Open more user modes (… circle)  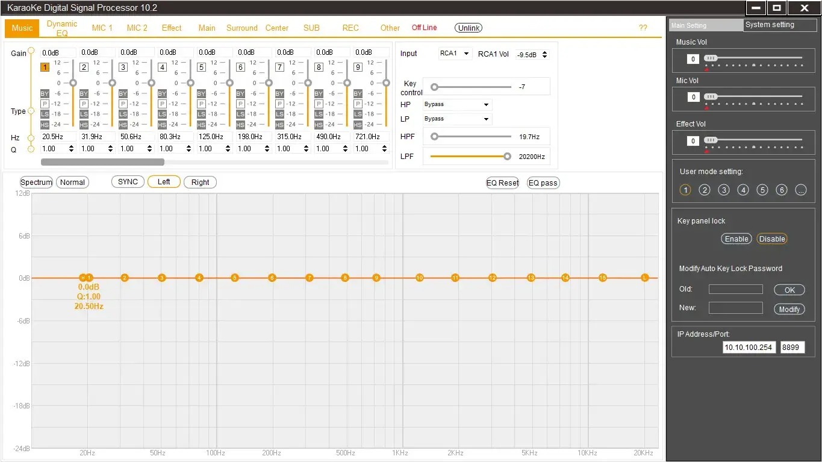pos(801,190)
